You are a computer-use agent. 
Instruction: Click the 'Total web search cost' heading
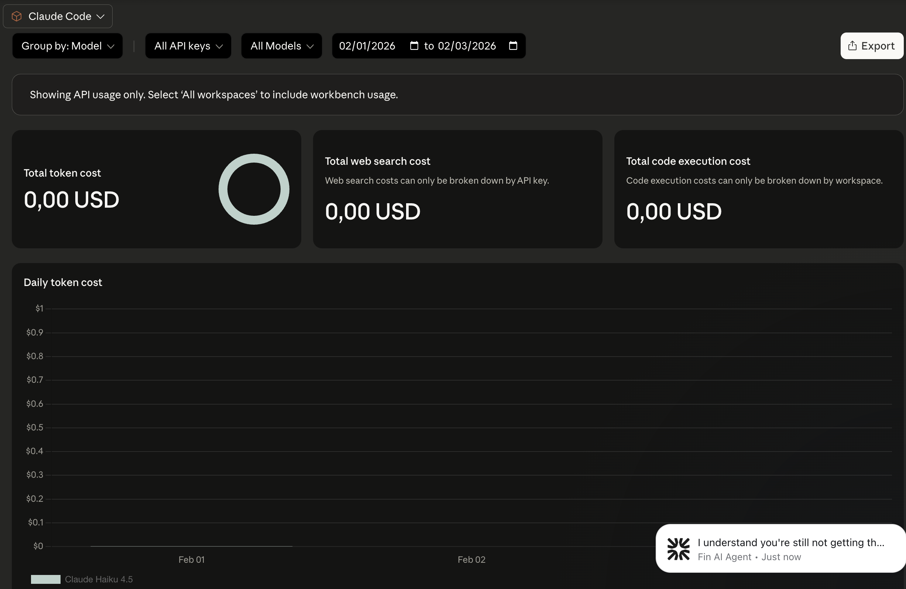point(378,161)
